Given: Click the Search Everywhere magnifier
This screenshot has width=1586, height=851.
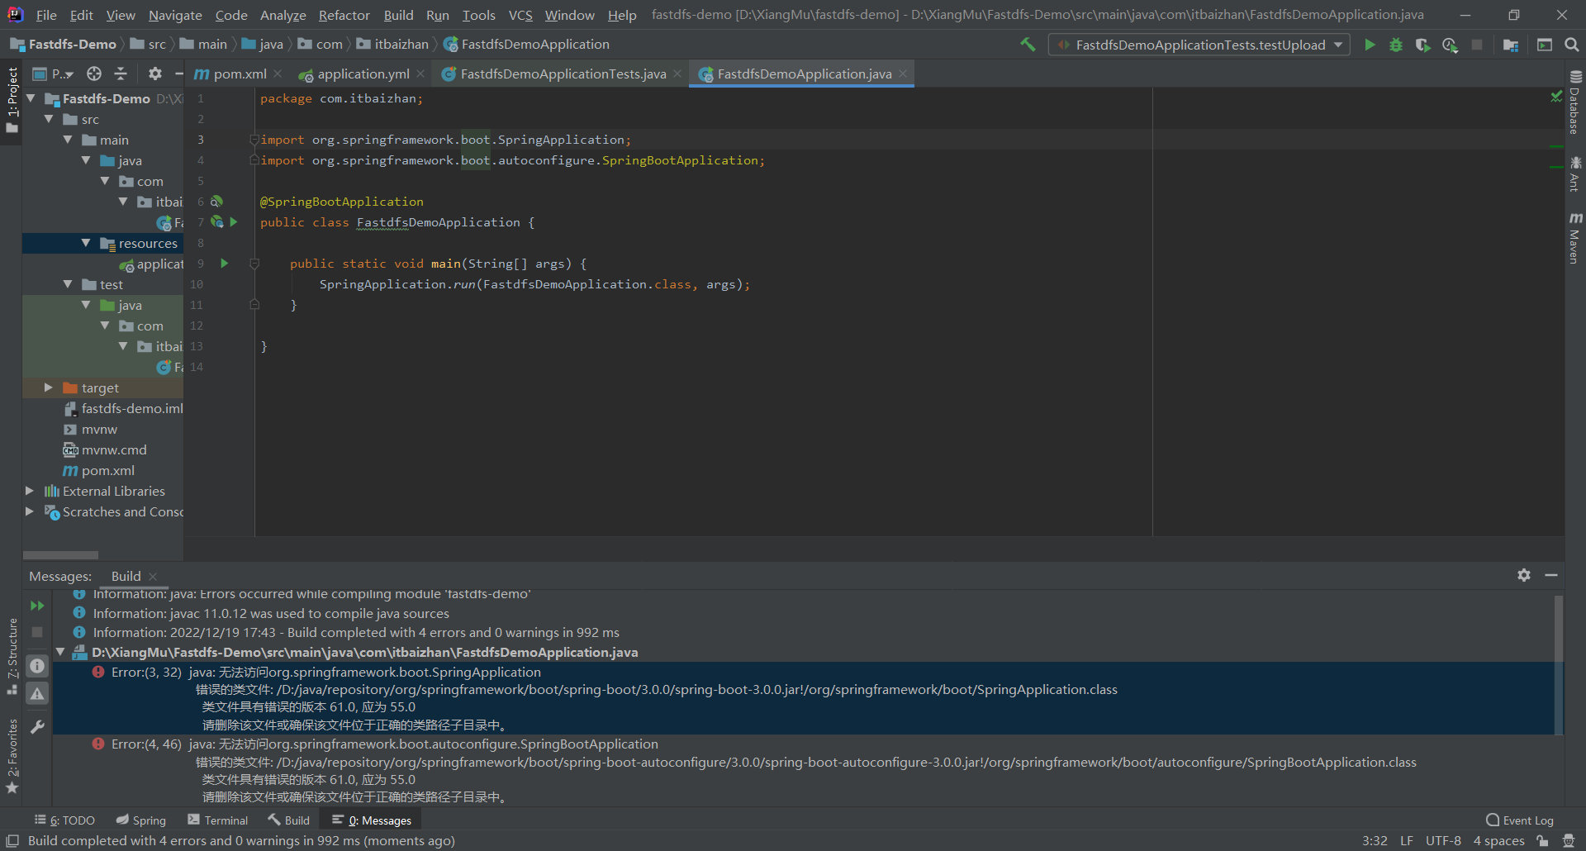Looking at the screenshot, I should (1572, 45).
